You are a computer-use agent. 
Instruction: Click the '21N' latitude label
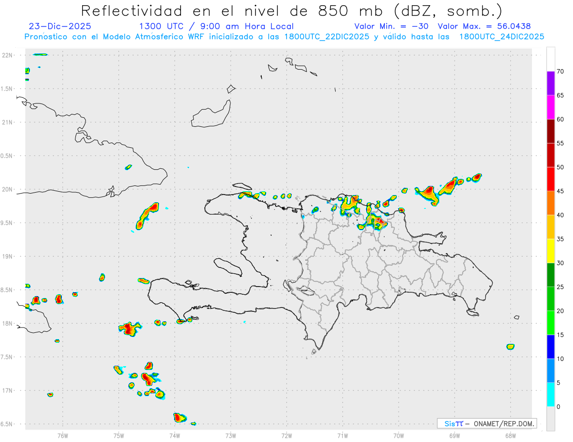[x=7, y=122]
